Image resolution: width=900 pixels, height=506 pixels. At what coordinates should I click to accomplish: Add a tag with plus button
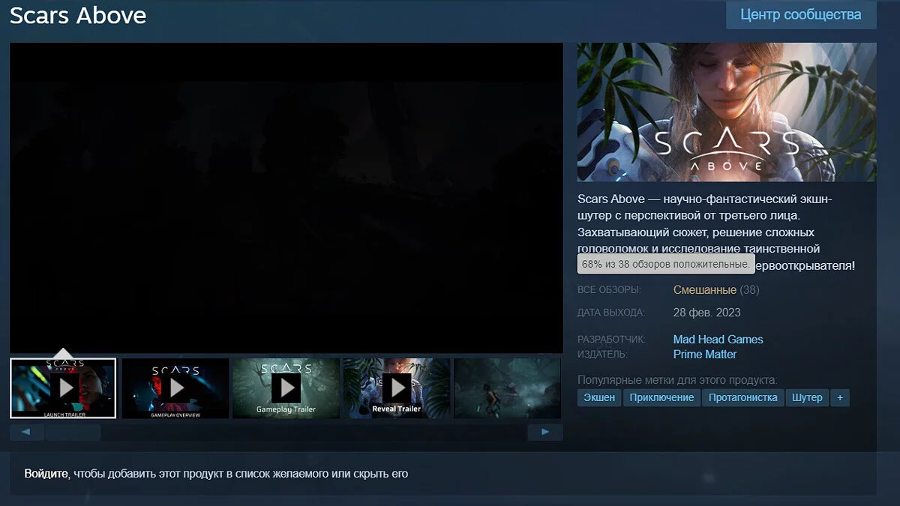coord(840,397)
